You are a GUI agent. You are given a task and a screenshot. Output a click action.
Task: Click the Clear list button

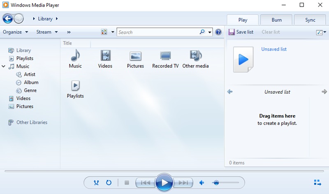271,32
